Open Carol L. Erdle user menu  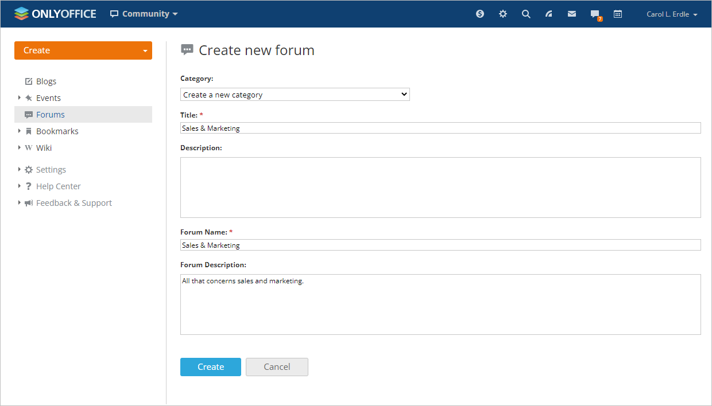pyautogui.click(x=672, y=14)
